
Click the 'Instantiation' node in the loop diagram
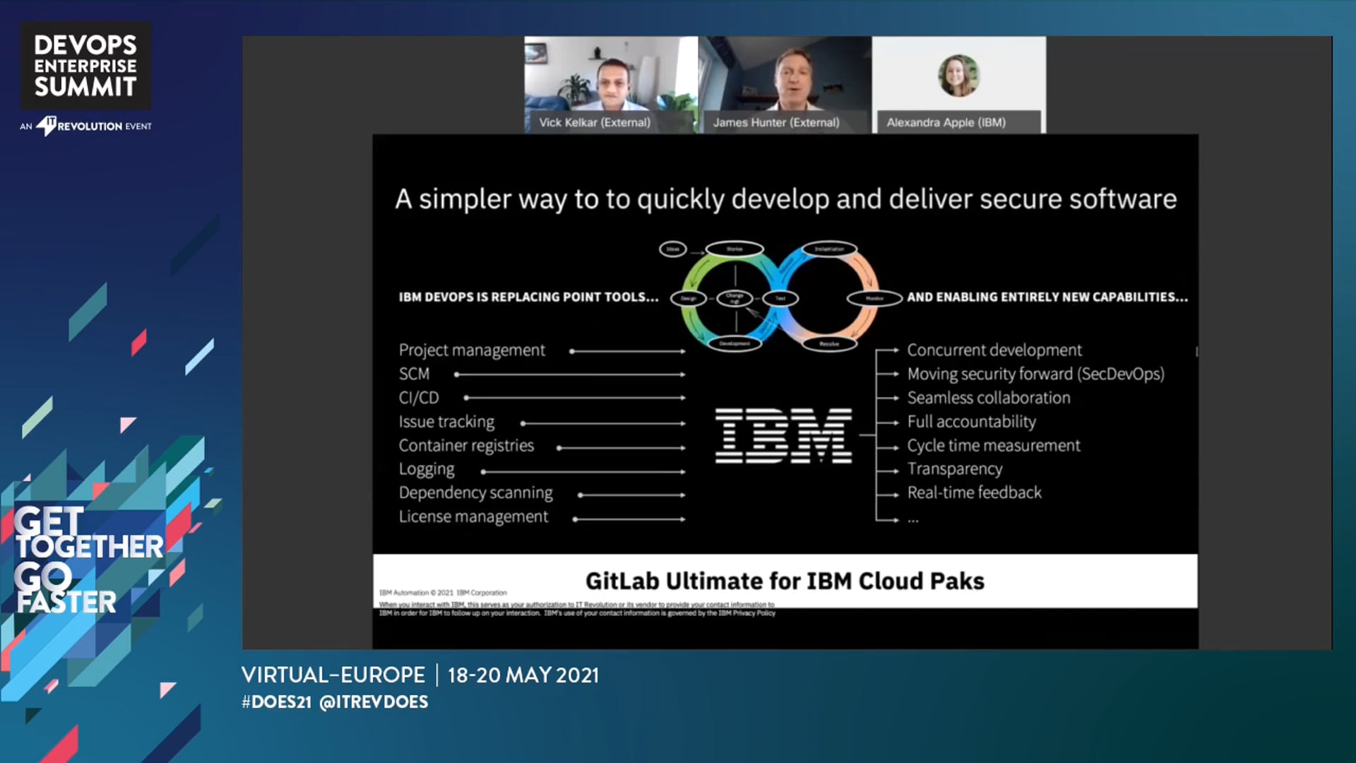pos(829,249)
